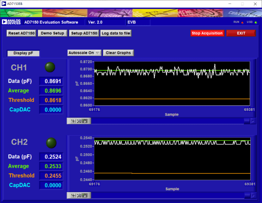The width and height of the screenshot is (262, 203).
Task: Click the CH2 waveform plot area
Action: point(172,159)
